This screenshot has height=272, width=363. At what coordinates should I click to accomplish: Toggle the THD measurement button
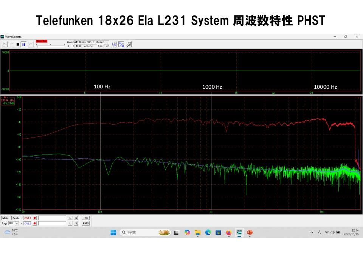(x=86, y=218)
